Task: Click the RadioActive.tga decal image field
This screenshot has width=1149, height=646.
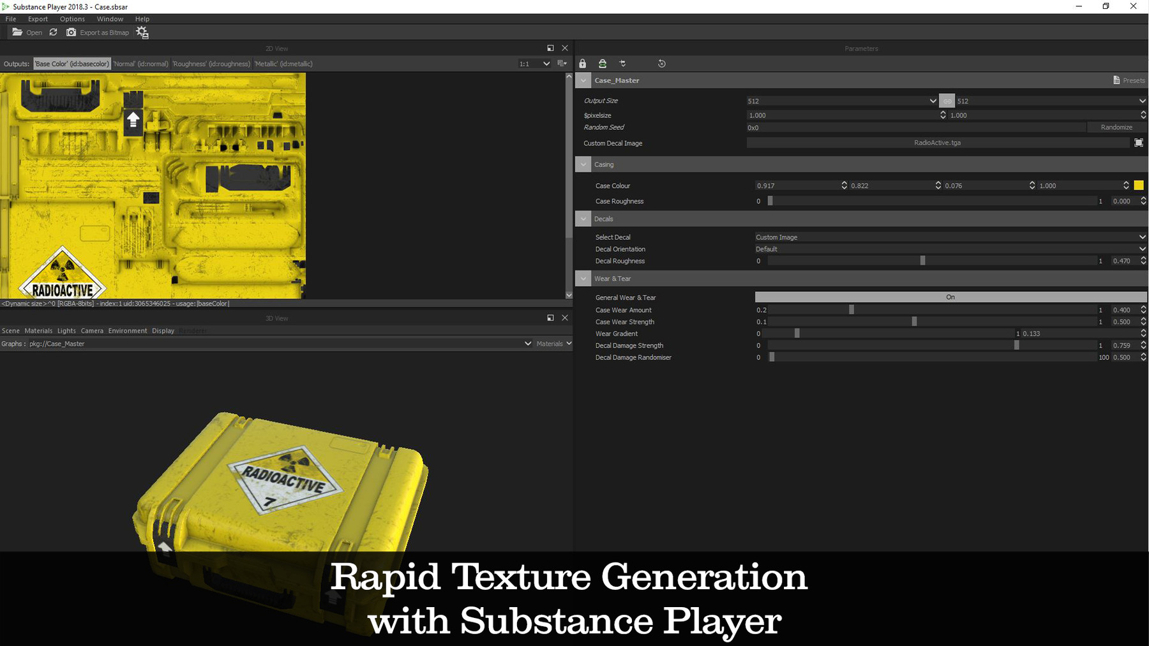Action: point(937,142)
